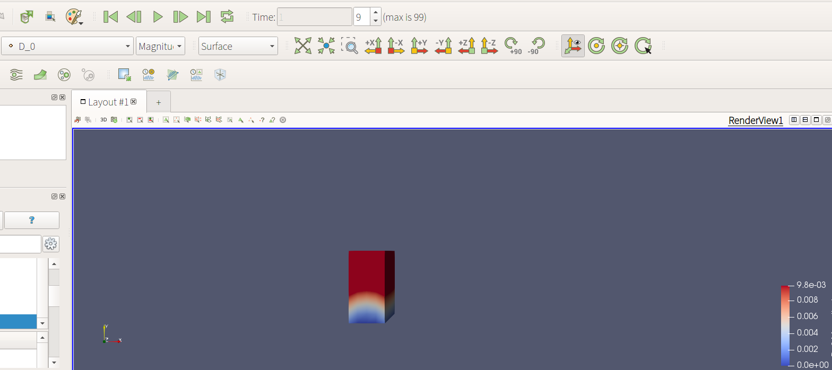The width and height of the screenshot is (832, 370).
Task: Click the frame index field showing 9
Action: tap(362, 17)
